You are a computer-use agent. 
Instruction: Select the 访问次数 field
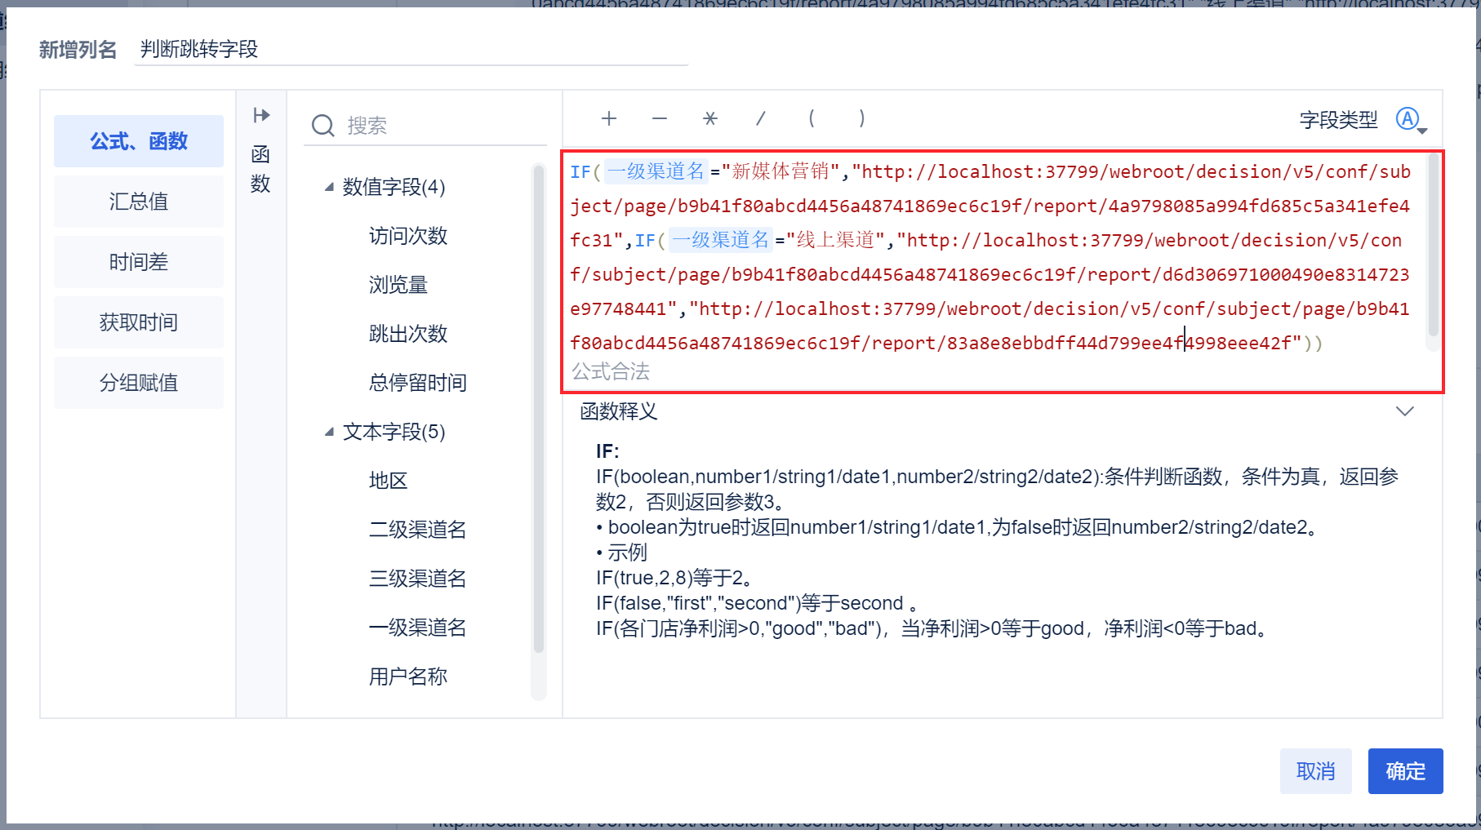[x=408, y=236]
